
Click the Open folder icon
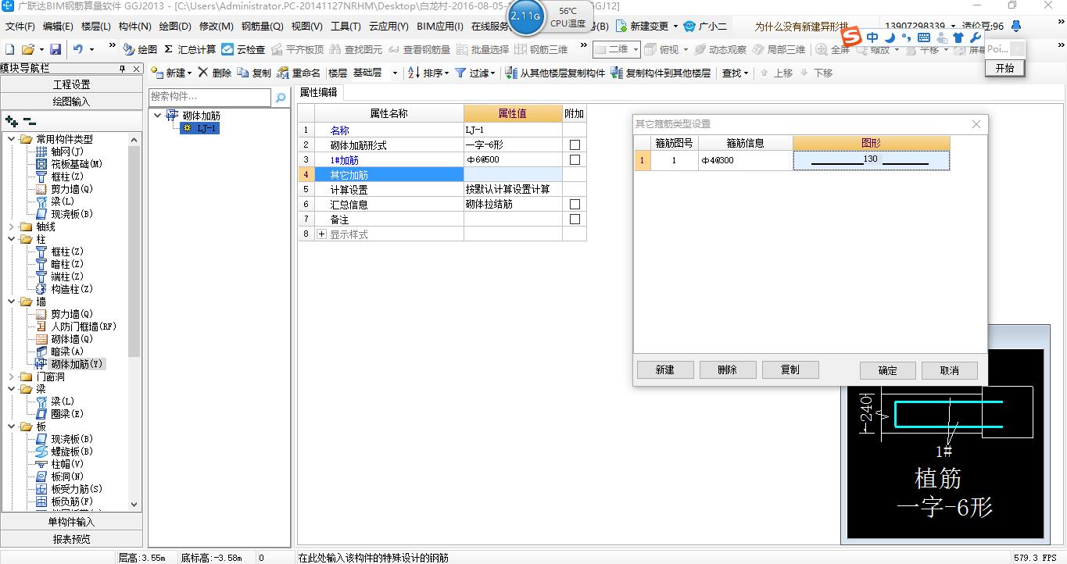click(27, 49)
